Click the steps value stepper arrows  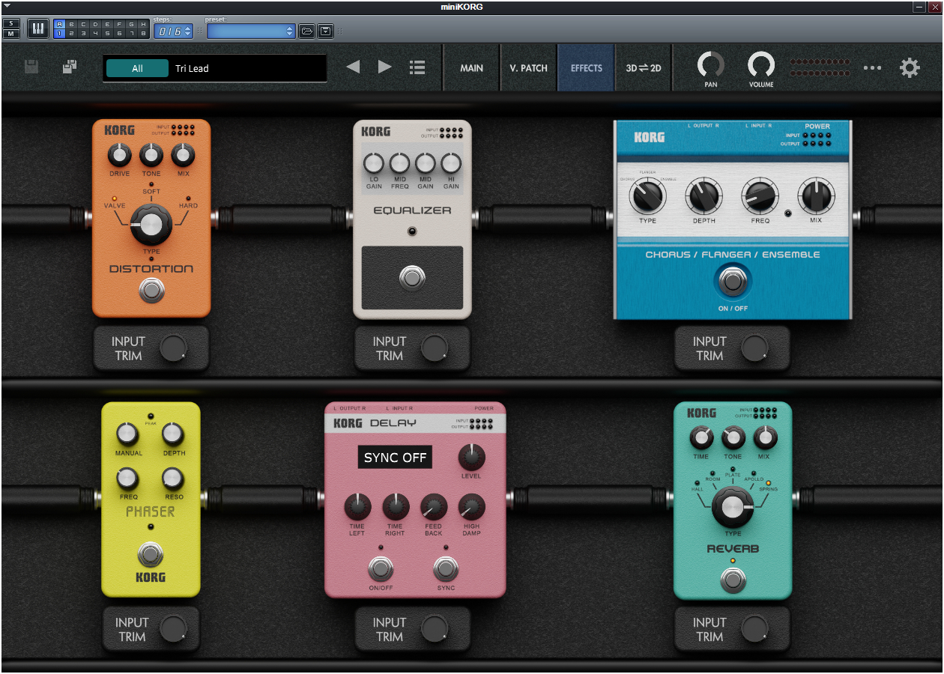[188, 31]
